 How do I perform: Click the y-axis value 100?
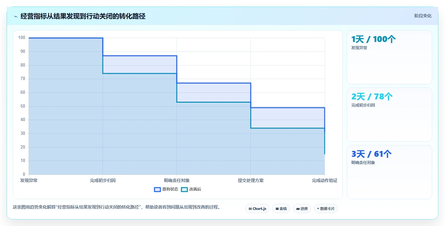pos(22,38)
